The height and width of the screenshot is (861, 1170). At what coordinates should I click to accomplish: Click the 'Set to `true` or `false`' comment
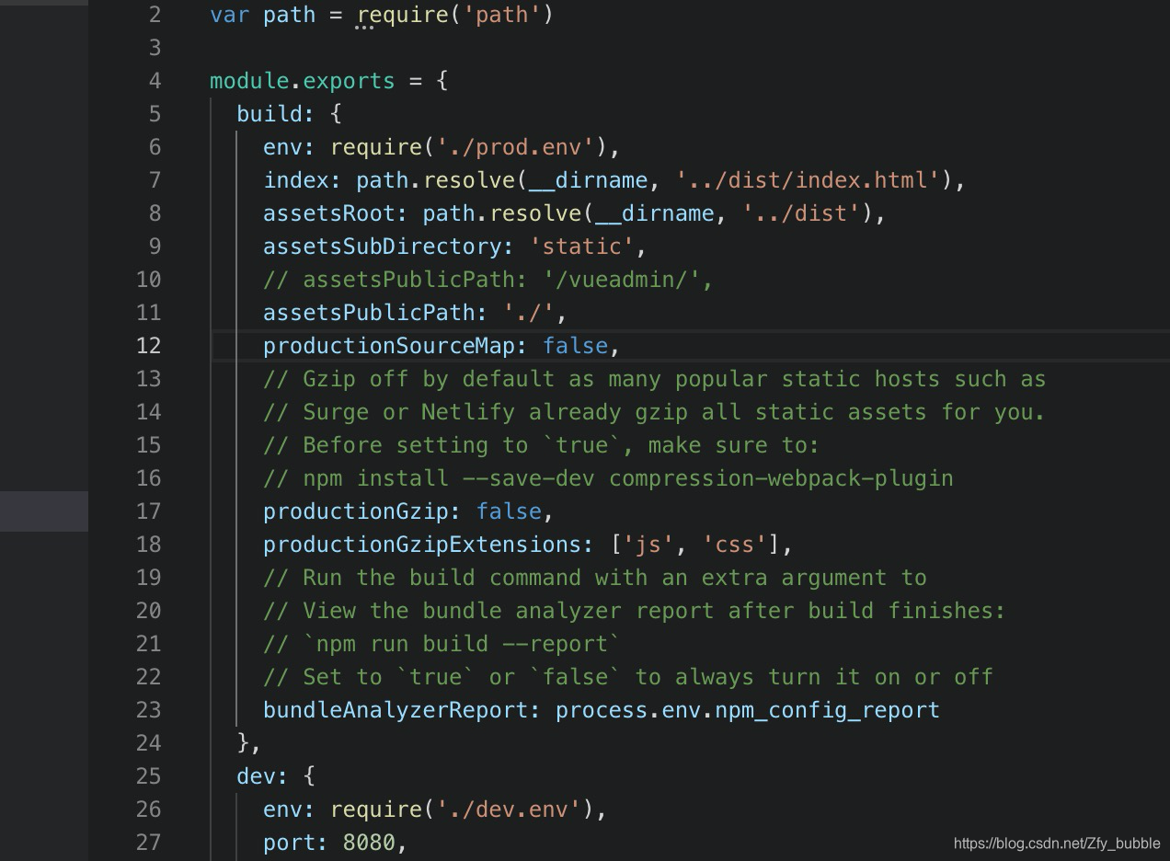627,677
